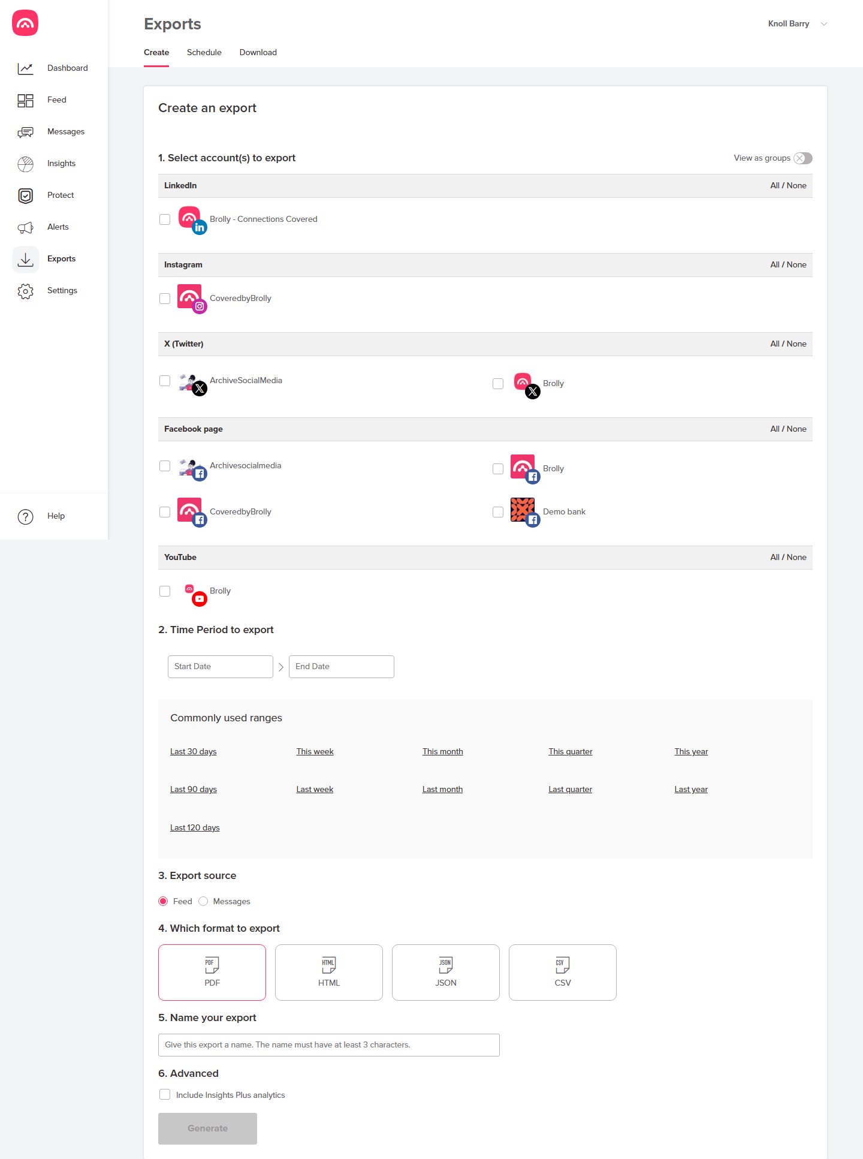Check the Facebook page Brolly checkbox
This screenshot has width=863, height=1159.
498,469
